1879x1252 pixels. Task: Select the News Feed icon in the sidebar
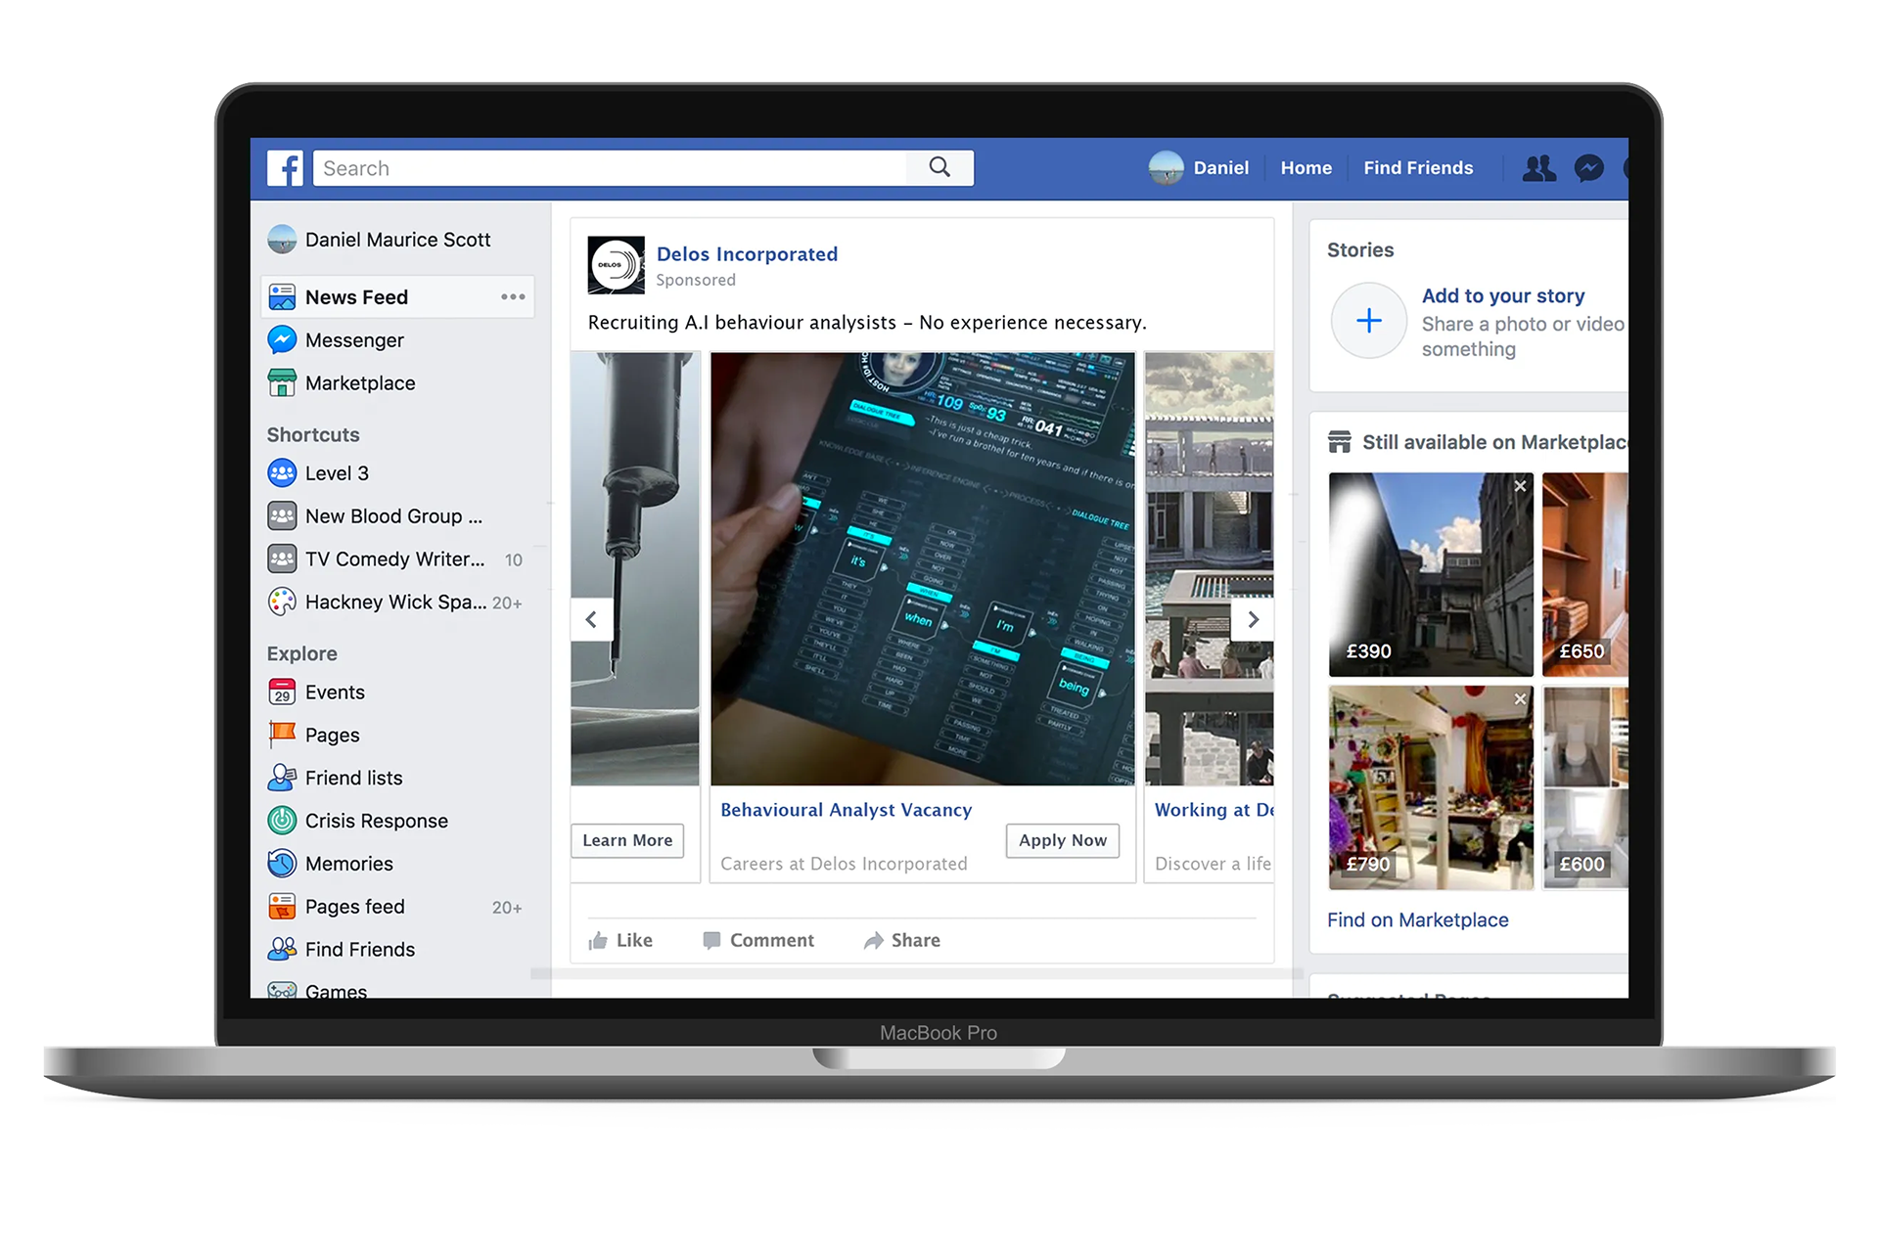coord(282,296)
